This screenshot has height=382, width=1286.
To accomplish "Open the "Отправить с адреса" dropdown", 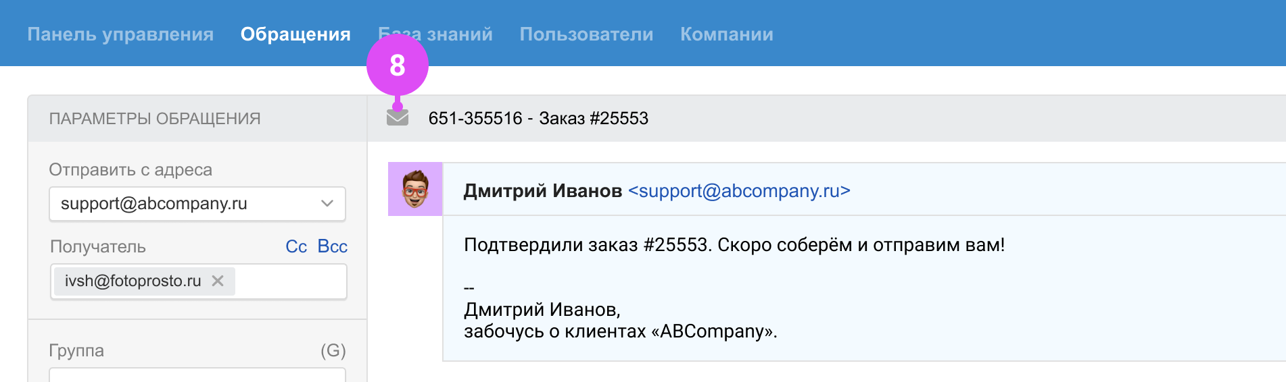I will tap(197, 204).
